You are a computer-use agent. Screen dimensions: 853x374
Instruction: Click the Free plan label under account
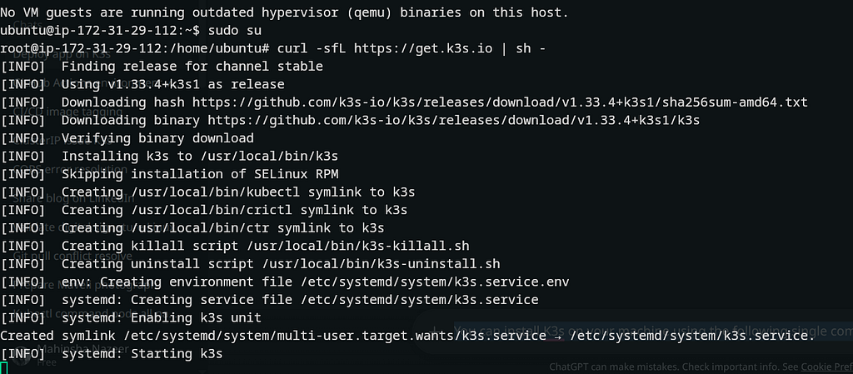click(x=47, y=362)
